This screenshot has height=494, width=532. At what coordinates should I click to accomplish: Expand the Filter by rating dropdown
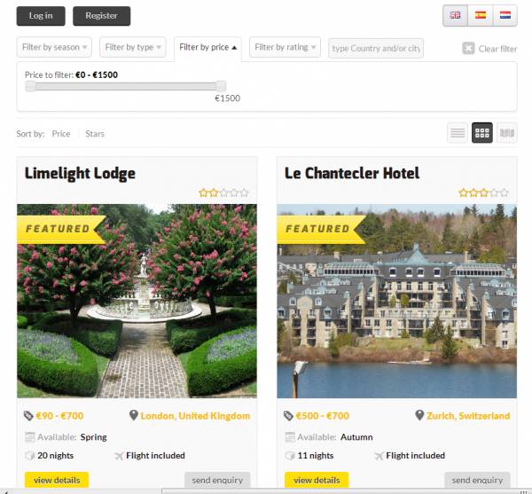point(285,47)
